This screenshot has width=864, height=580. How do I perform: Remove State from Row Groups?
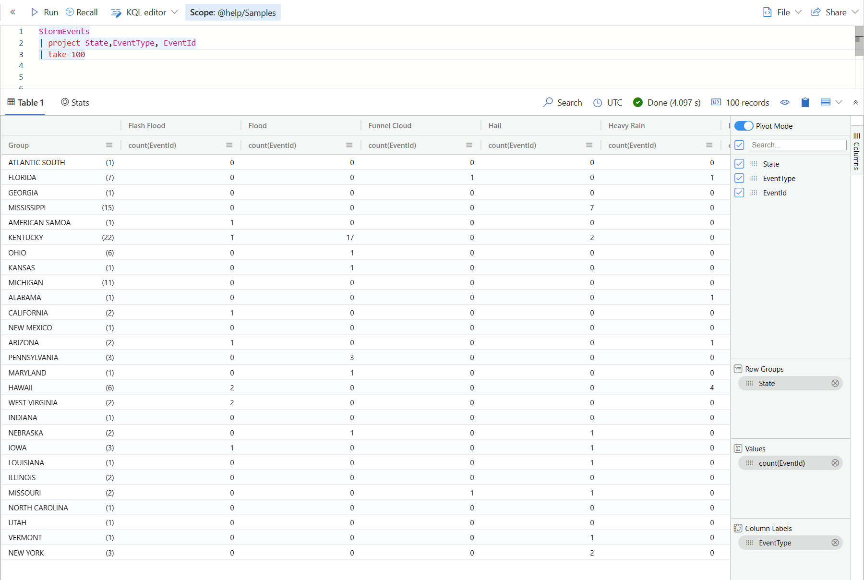(x=835, y=383)
